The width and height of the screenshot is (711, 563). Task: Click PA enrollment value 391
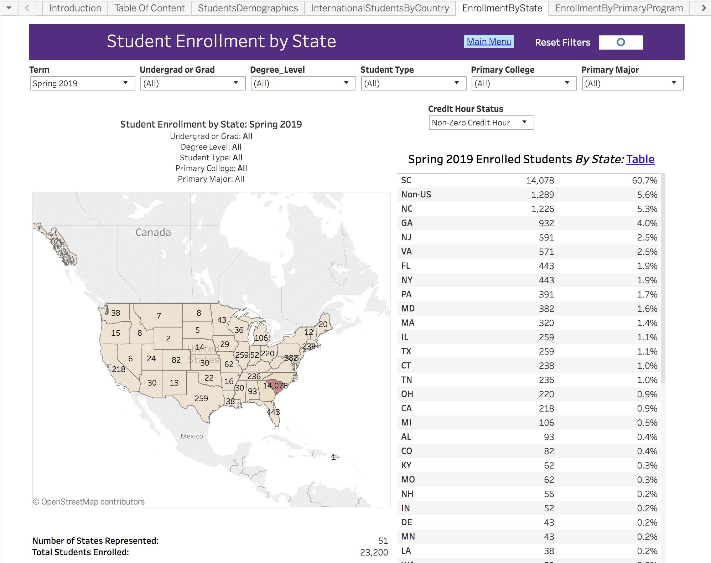[x=546, y=294]
